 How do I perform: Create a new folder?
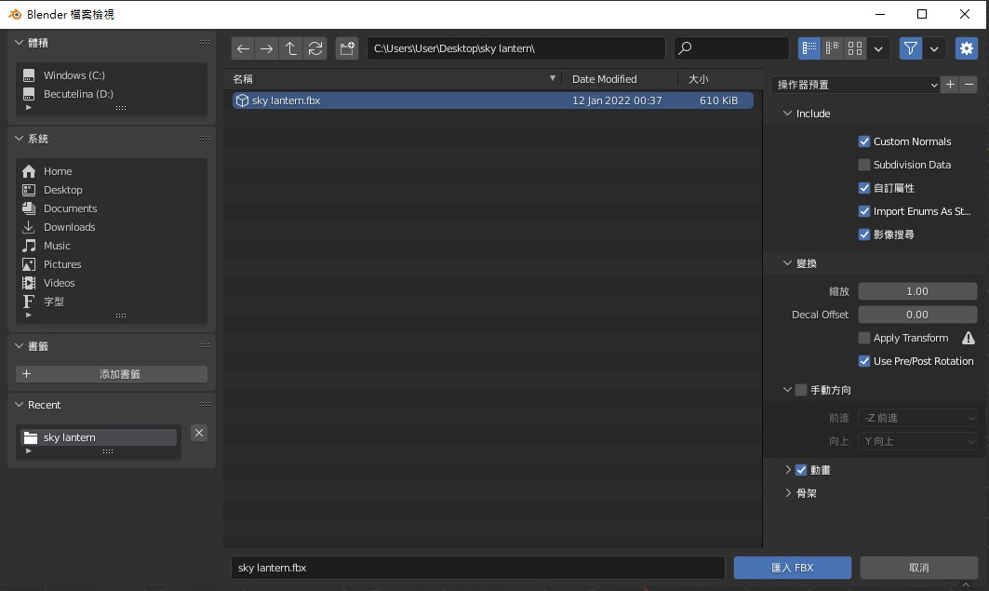(x=347, y=48)
